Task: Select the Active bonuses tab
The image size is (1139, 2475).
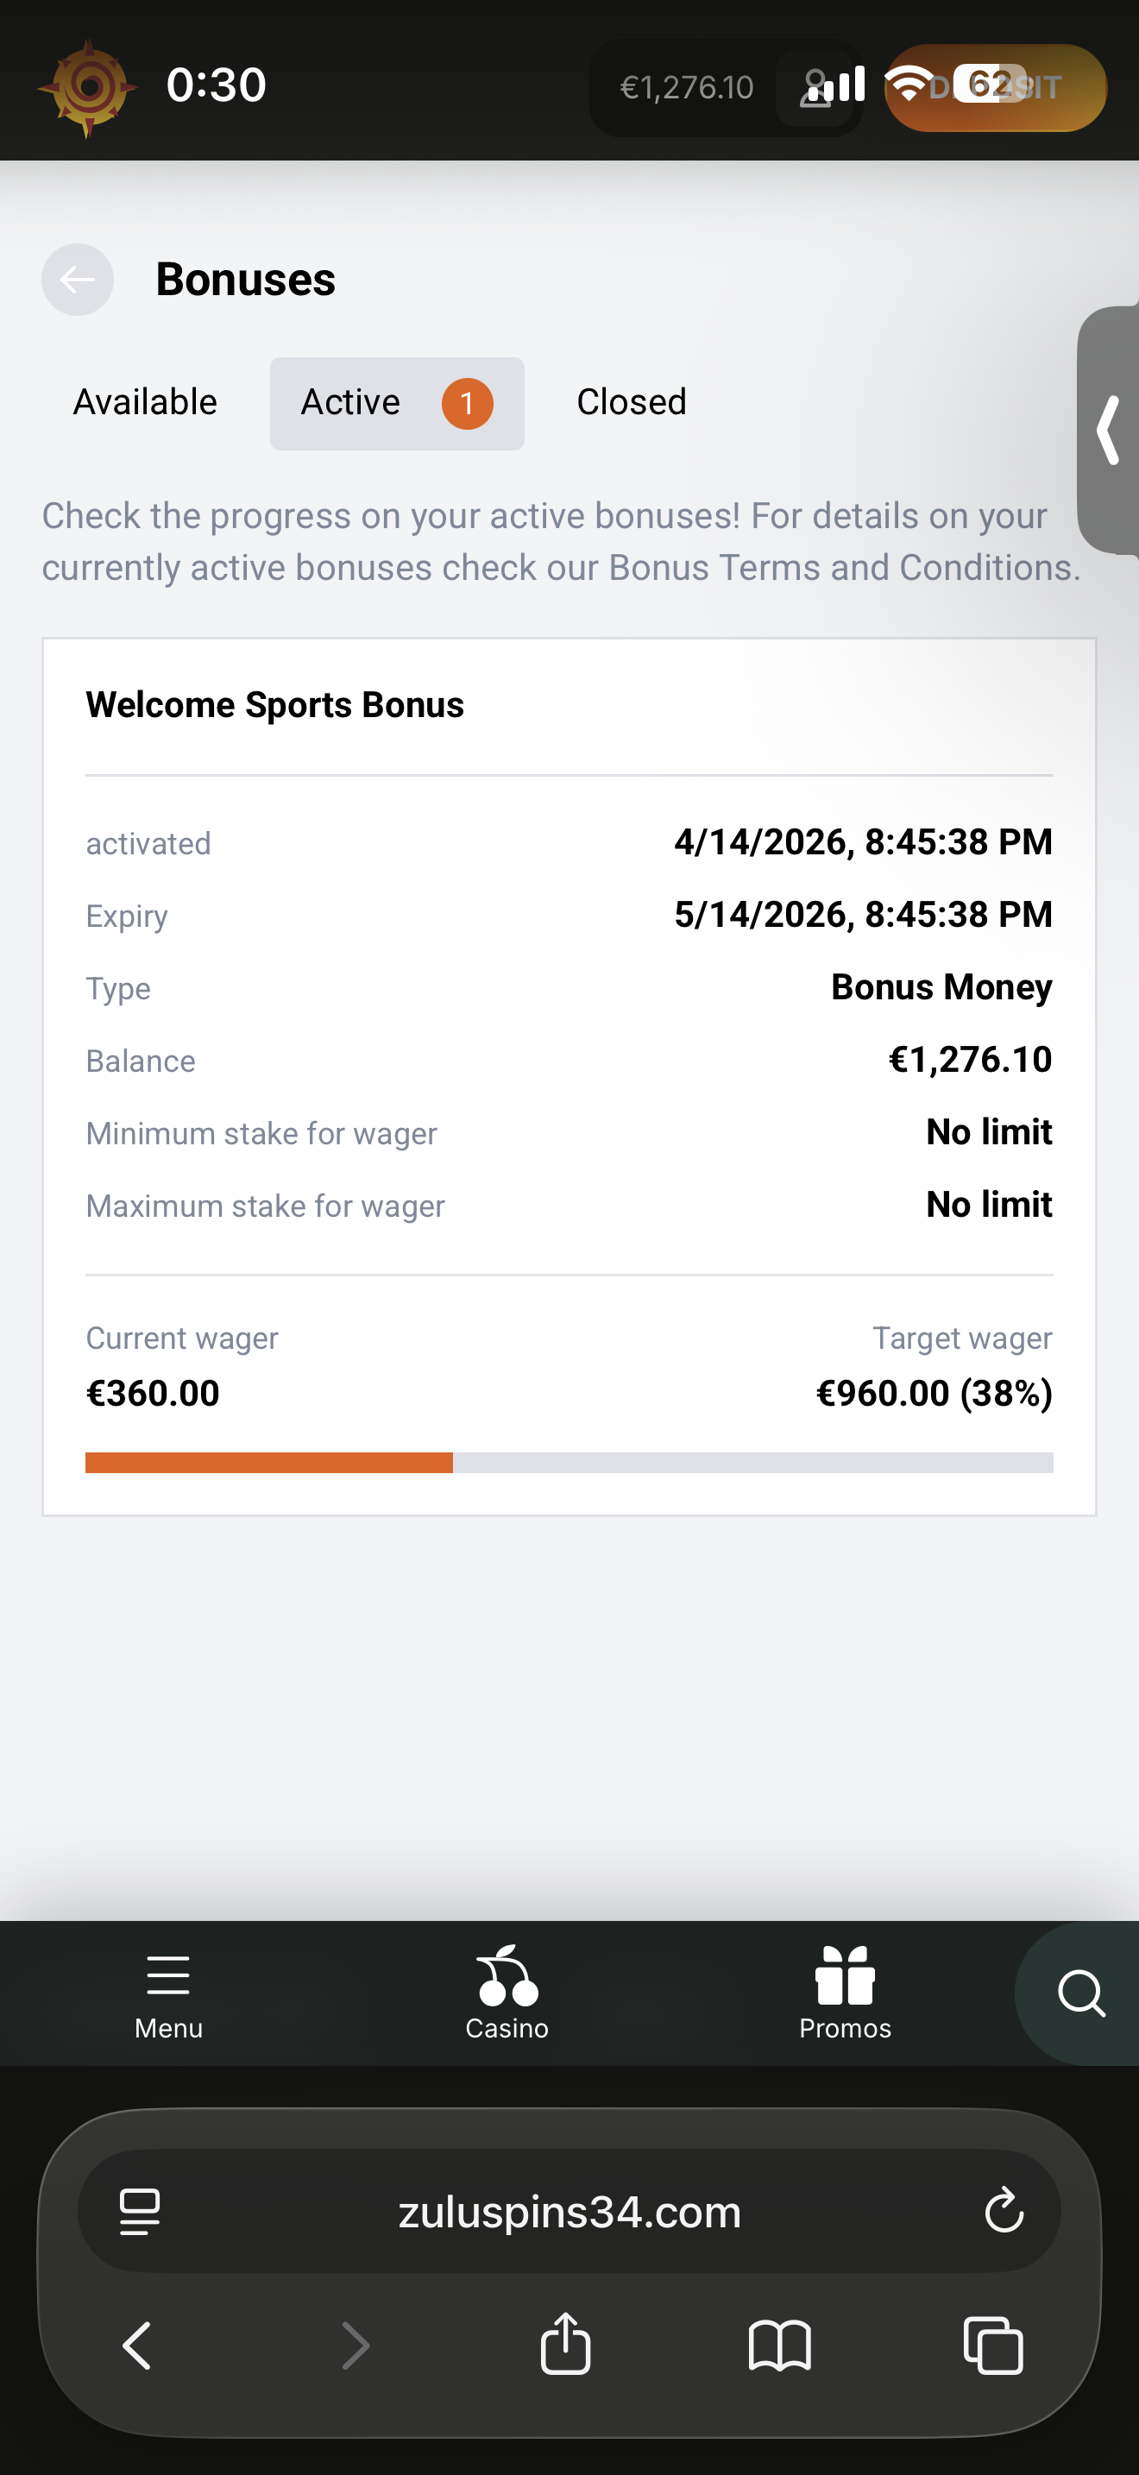Action: (x=396, y=402)
